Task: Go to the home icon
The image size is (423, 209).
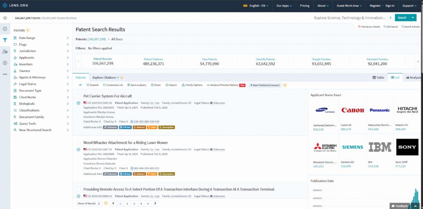Action: pyautogui.click(x=5, y=18)
